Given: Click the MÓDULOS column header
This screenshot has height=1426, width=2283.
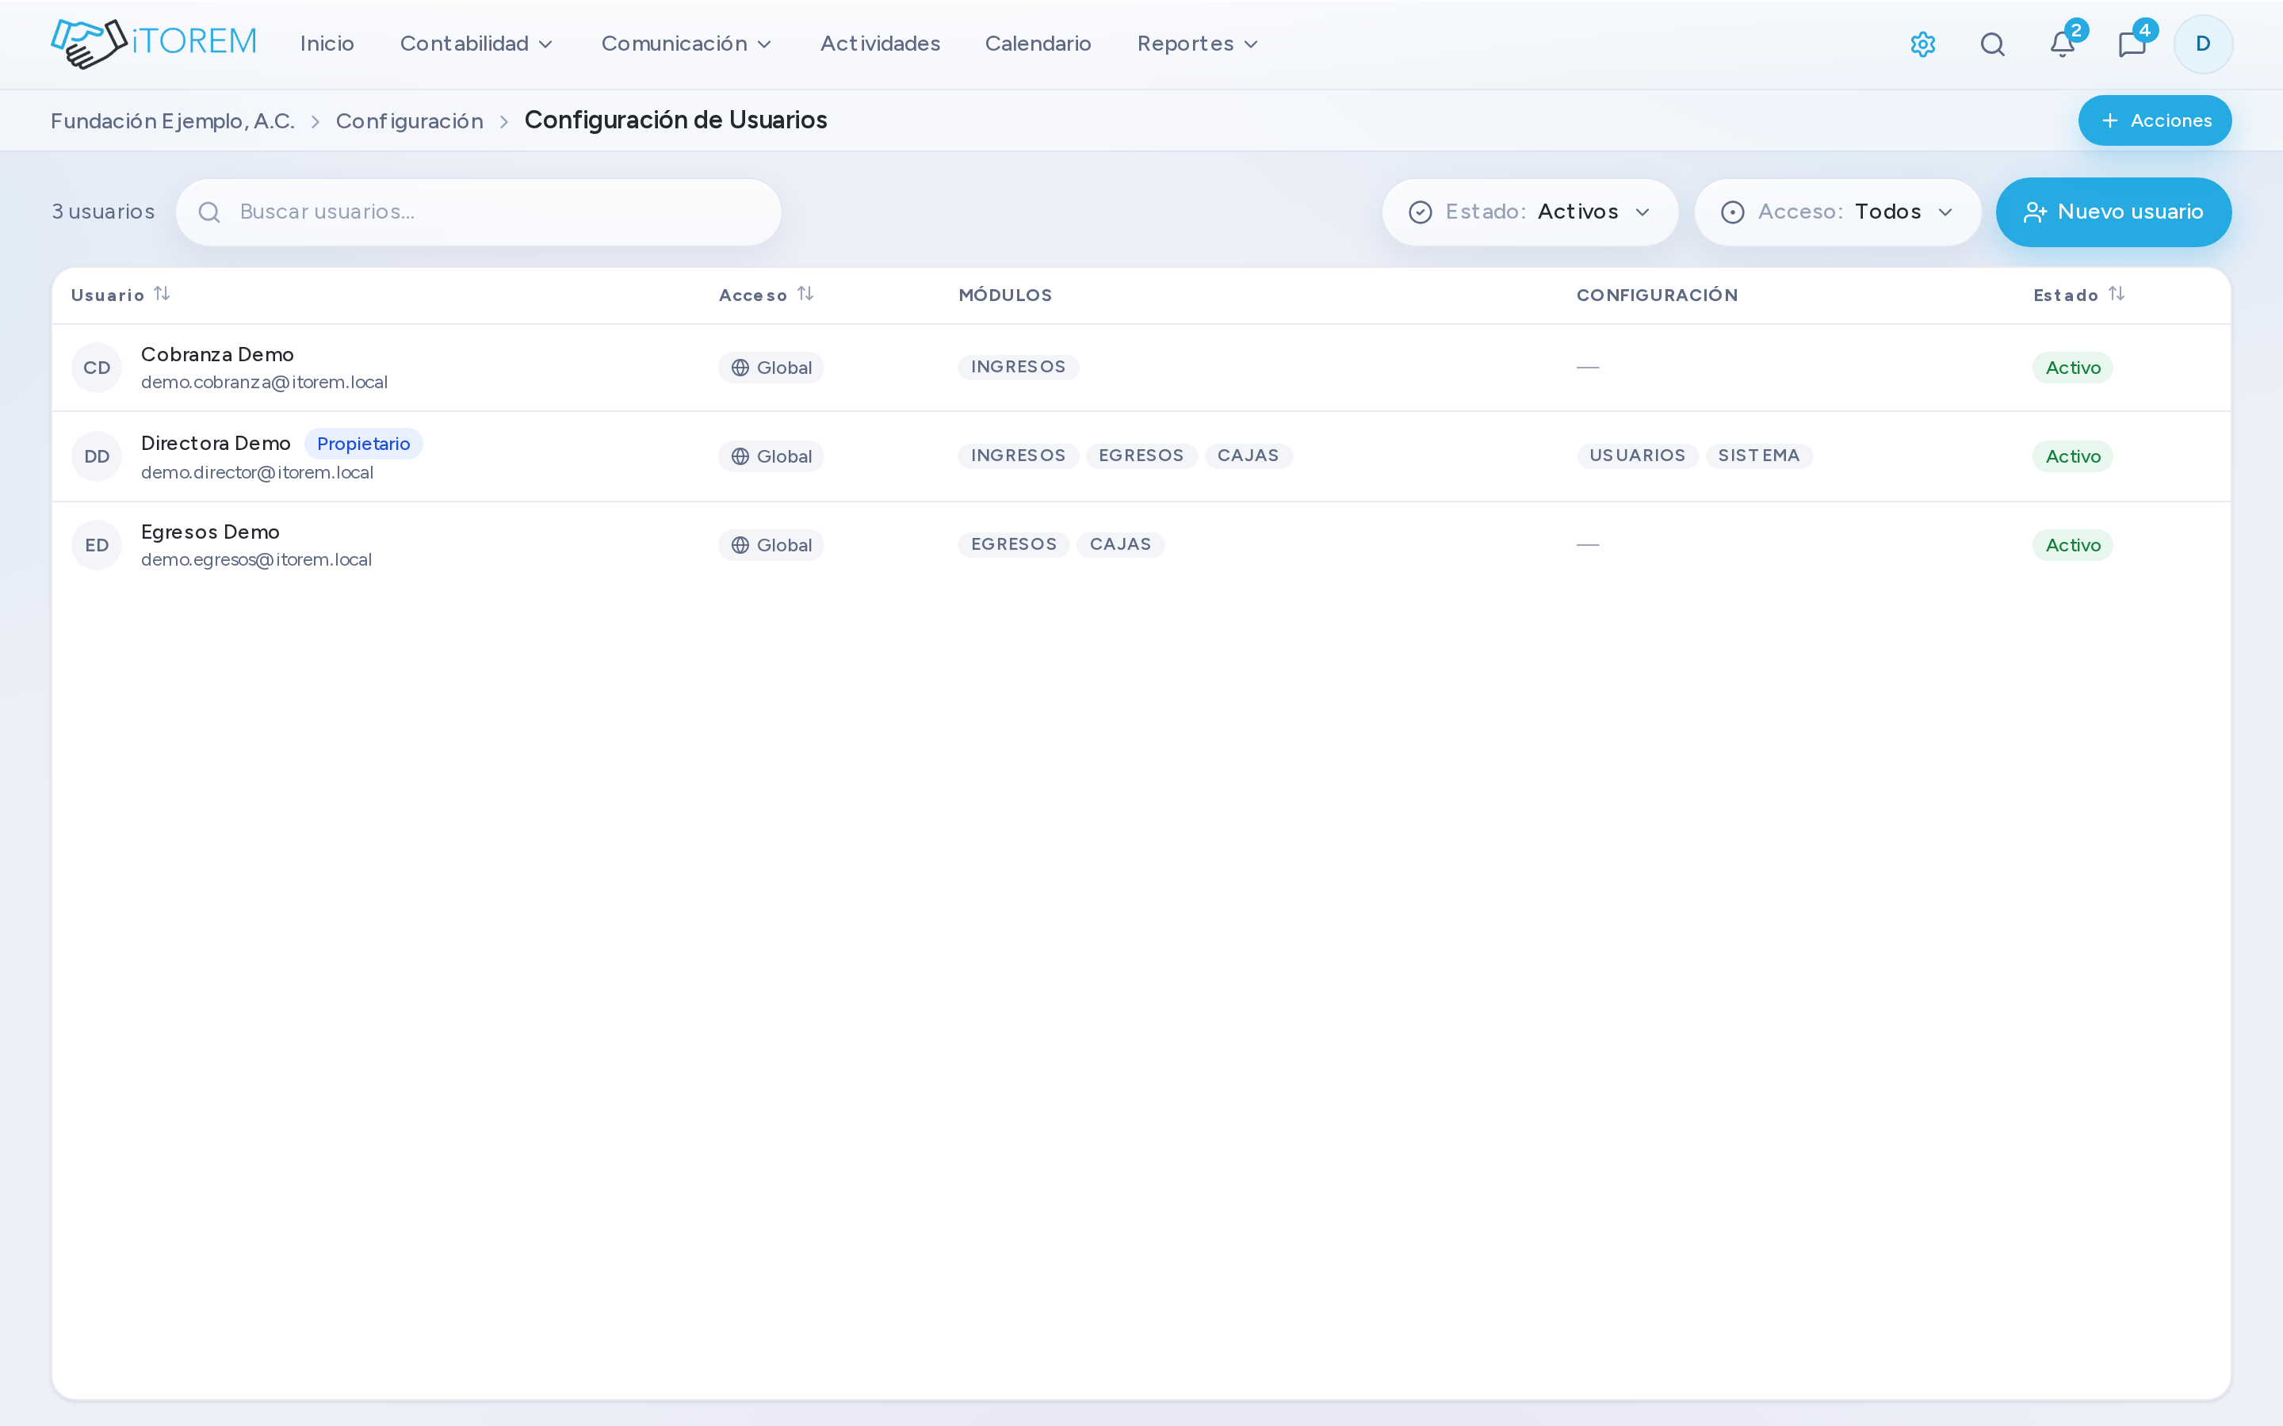Looking at the screenshot, I should [1004, 295].
